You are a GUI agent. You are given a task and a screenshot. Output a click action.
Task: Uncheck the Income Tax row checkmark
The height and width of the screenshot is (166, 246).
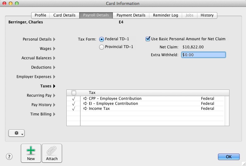point(74,109)
